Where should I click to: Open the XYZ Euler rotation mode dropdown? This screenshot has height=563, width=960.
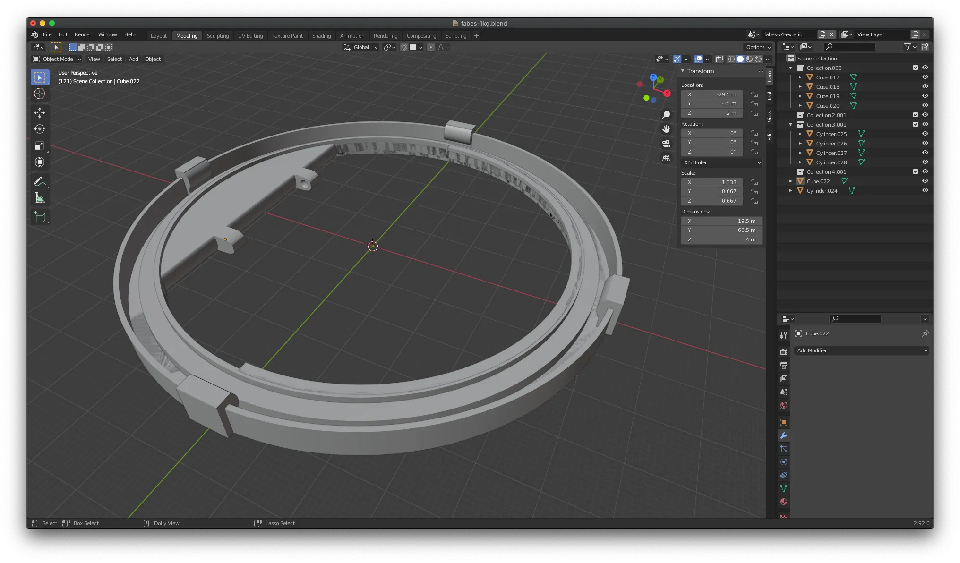pyautogui.click(x=721, y=162)
